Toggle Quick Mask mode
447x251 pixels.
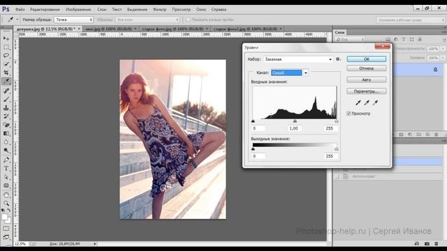[x=6, y=229]
